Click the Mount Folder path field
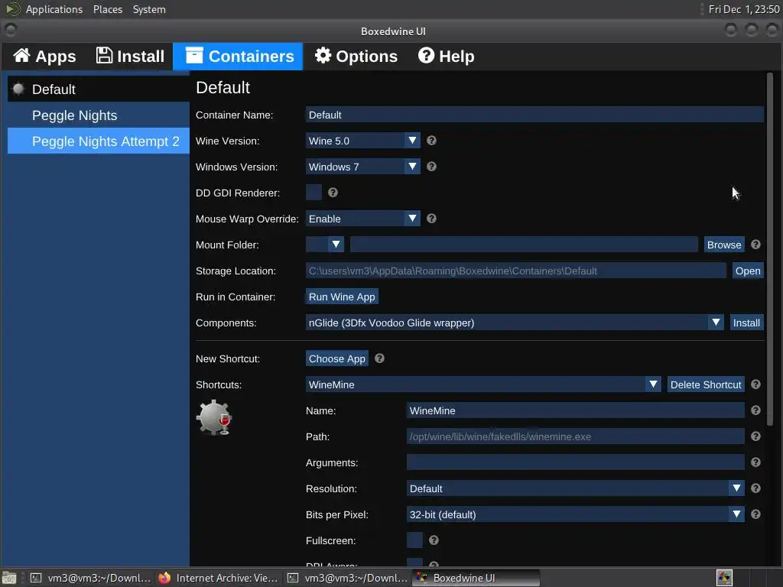Image resolution: width=783 pixels, height=587 pixels. tap(524, 245)
